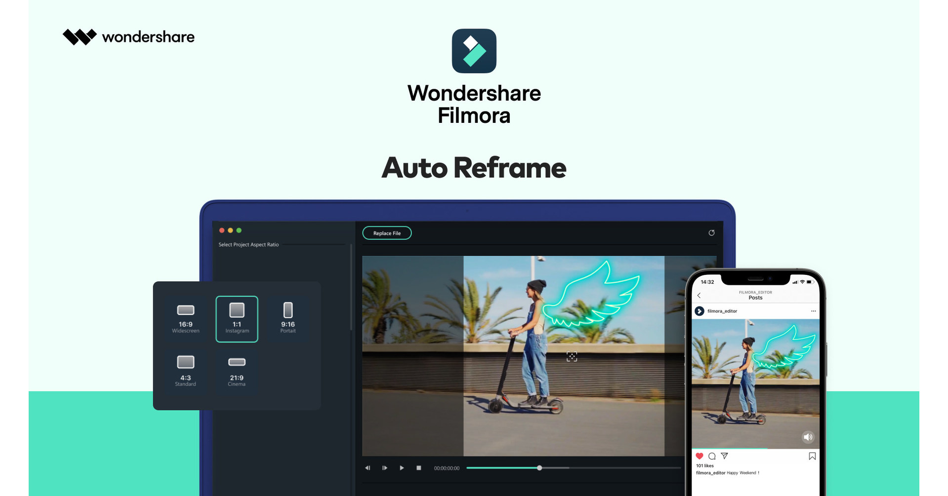Open comments on the Instagram post

coord(712,456)
